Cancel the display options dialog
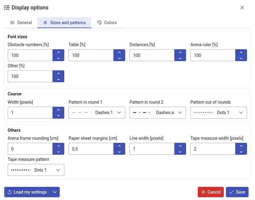 click(211, 192)
